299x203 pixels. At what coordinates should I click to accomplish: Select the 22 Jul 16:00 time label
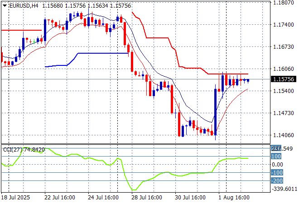pyautogui.click(x=60, y=198)
